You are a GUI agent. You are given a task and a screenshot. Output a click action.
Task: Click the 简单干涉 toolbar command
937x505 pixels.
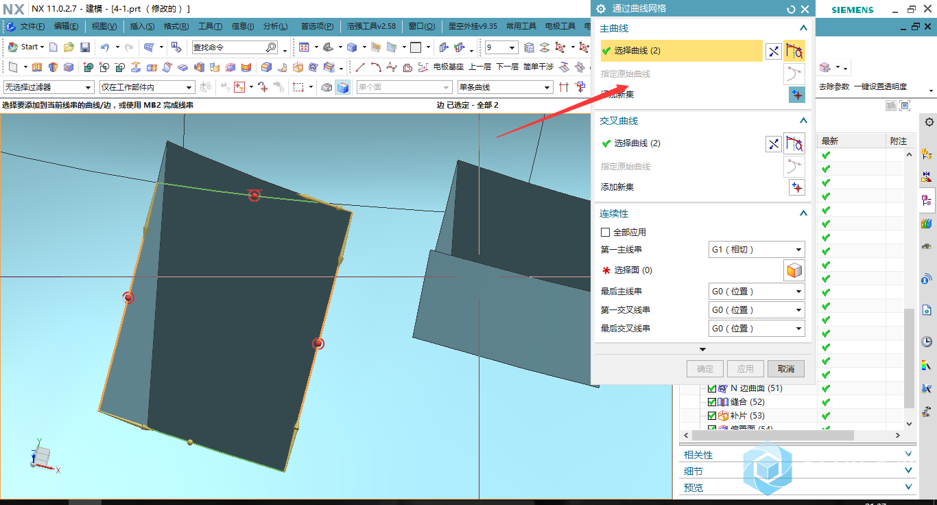point(538,67)
